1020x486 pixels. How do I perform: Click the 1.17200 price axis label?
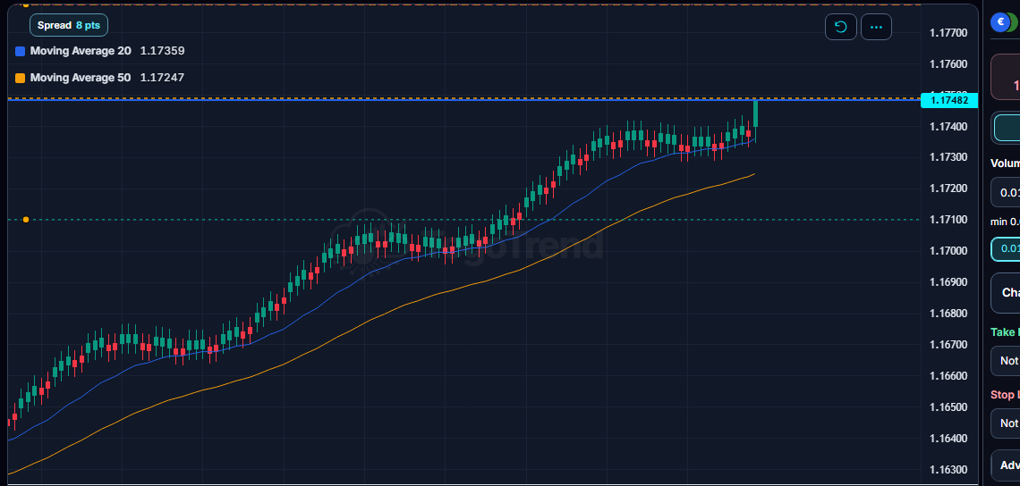[949, 189]
